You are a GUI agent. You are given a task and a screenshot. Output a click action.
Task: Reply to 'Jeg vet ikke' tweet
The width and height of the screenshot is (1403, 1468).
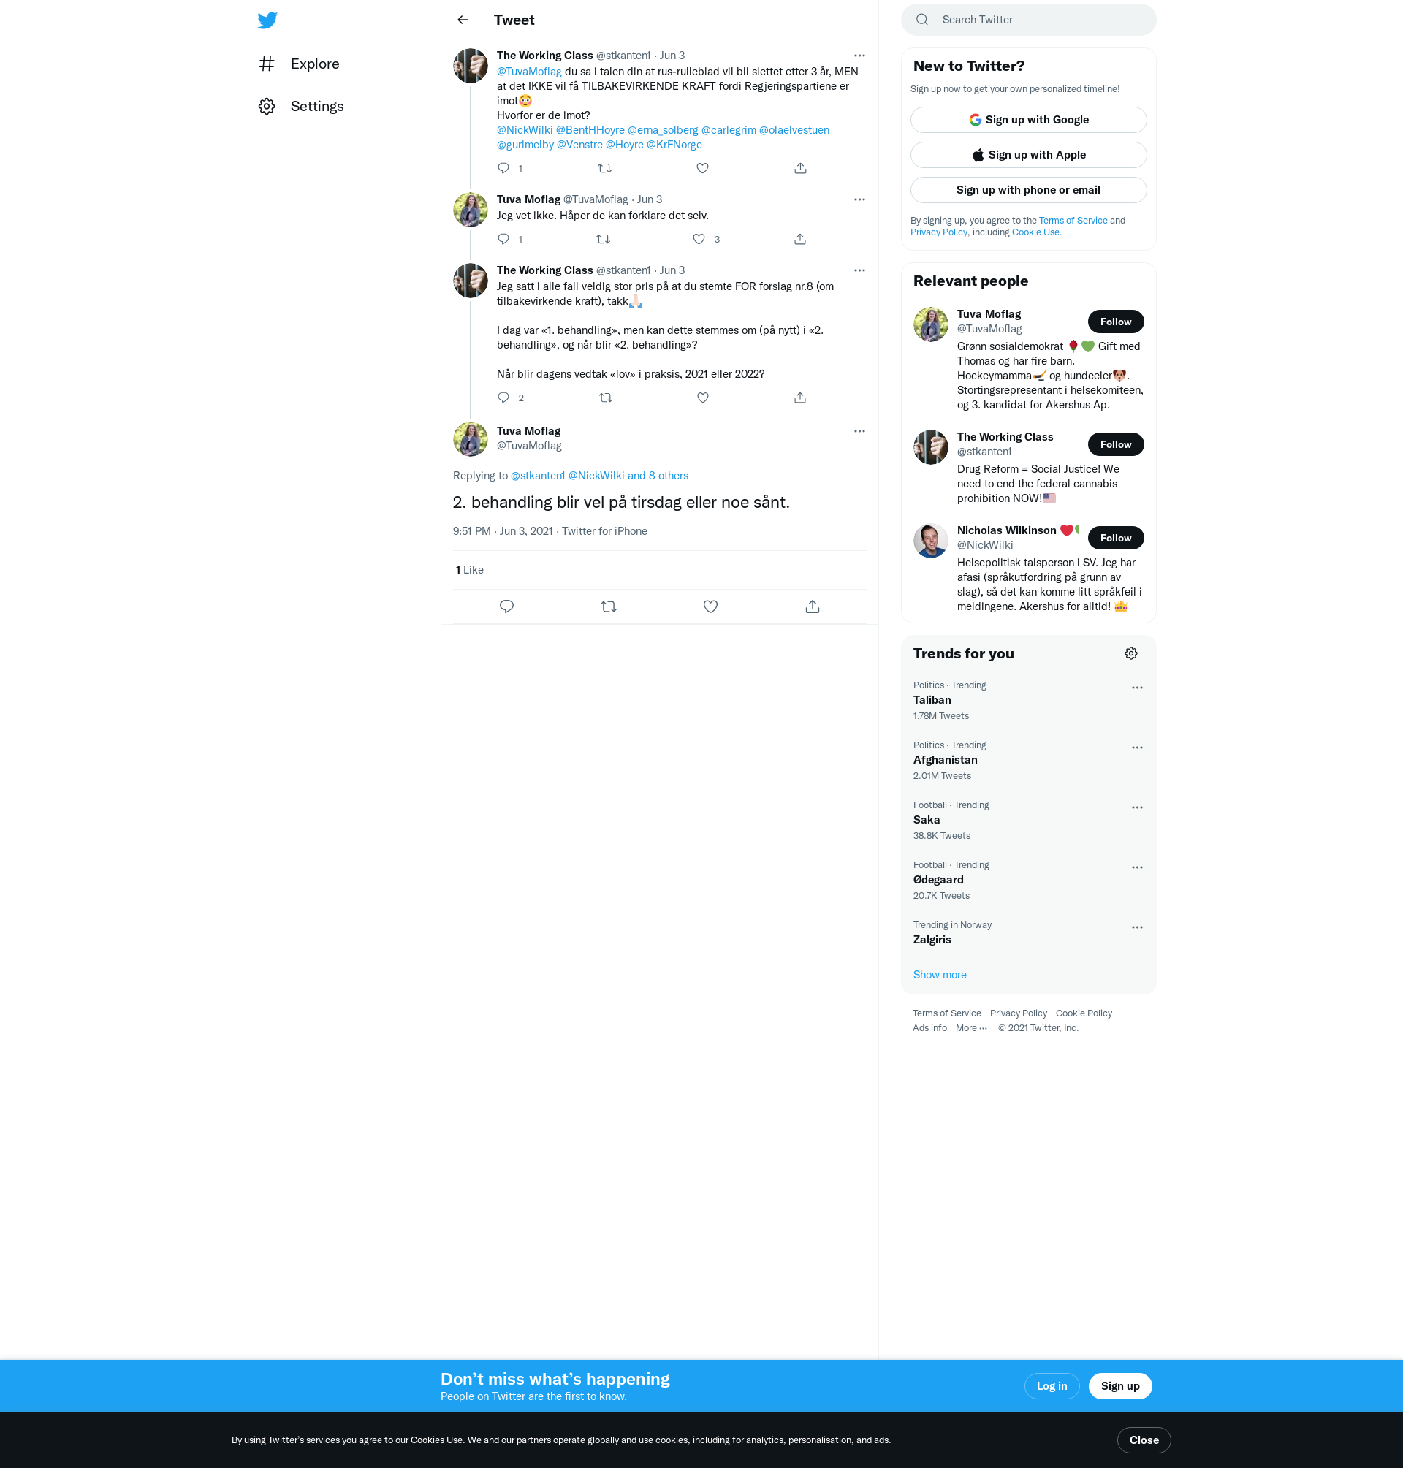click(503, 239)
